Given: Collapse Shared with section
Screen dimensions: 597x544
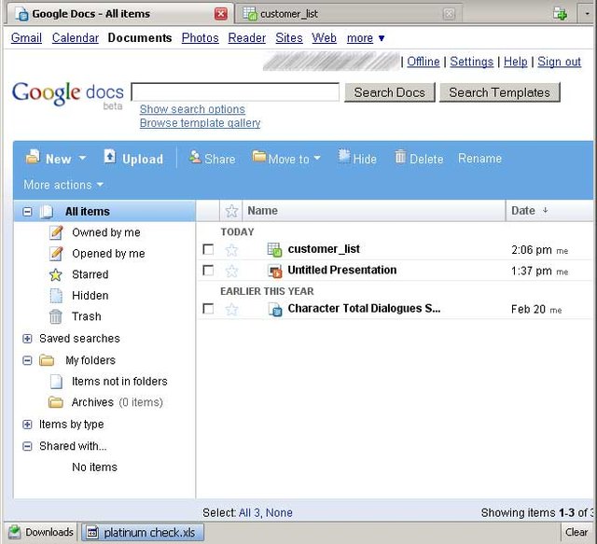Looking at the screenshot, I should point(27,446).
